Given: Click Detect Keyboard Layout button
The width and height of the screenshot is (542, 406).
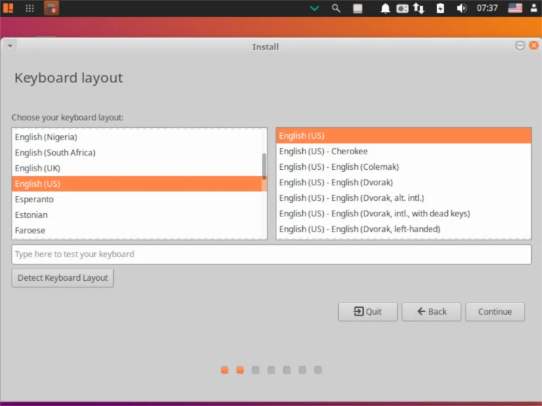Looking at the screenshot, I should click(62, 278).
